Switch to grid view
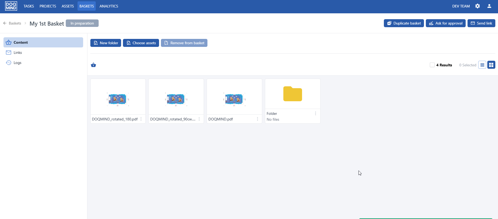 491,65
